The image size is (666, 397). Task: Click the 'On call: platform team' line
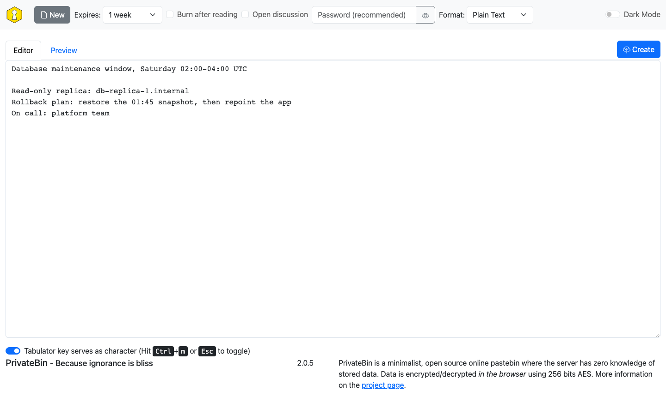[x=61, y=113]
